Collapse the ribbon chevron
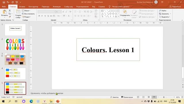The height and width of the screenshot is (104, 184). click(x=182, y=20)
